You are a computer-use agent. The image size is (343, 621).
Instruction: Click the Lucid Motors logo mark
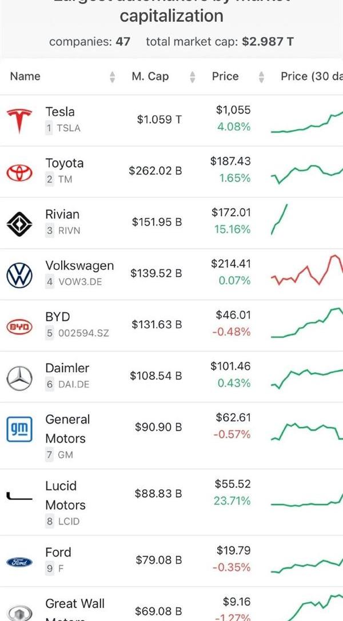pyautogui.click(x=19, y=495)
